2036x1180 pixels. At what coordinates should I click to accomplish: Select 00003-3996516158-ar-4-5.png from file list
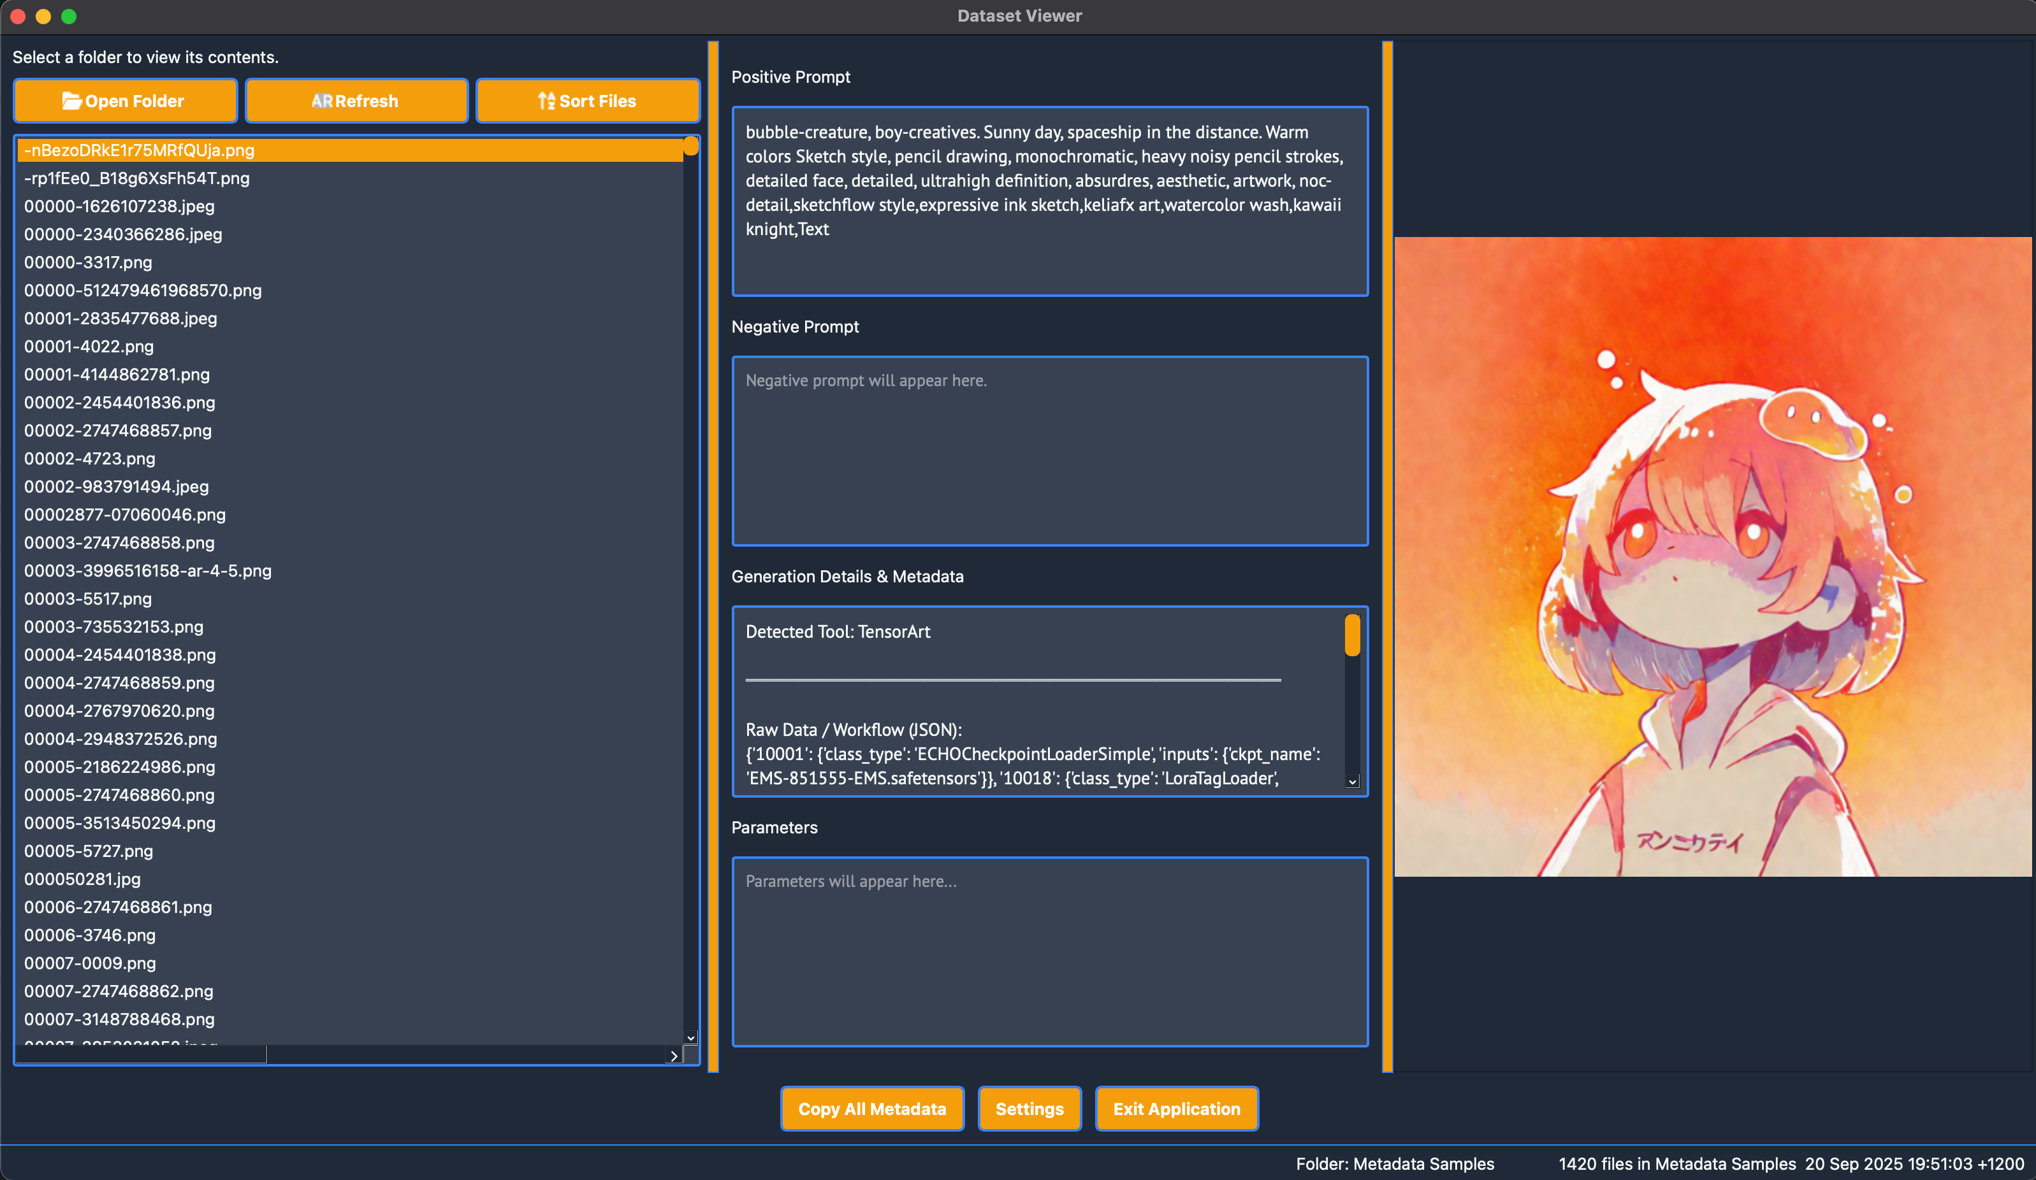pyautogui.click(x=148, y=571)
